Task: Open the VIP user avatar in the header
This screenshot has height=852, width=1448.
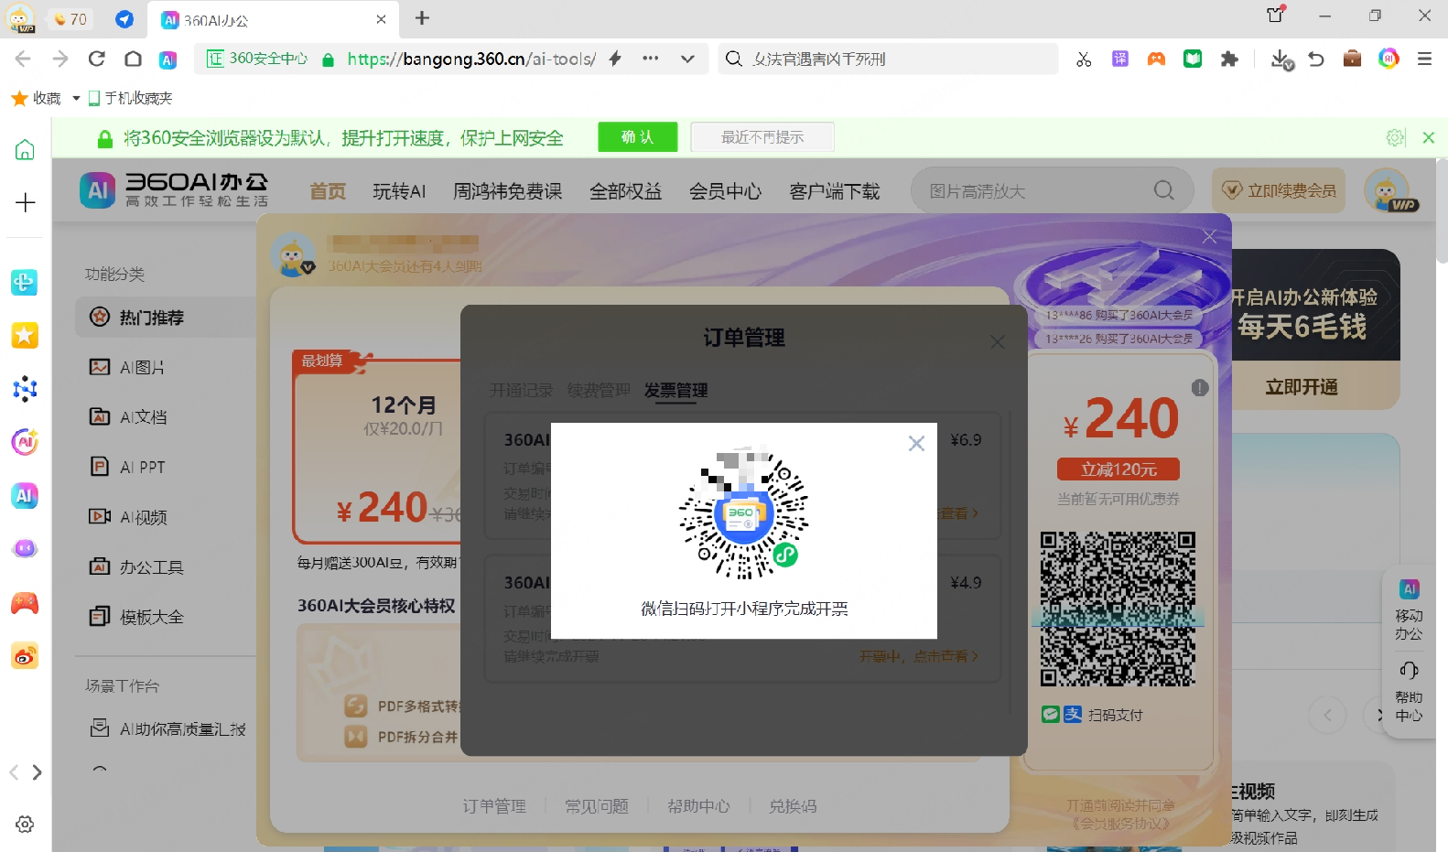Action: 1389,190
